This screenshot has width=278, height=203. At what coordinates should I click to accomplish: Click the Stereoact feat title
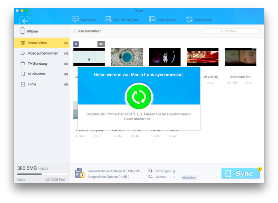pos(241,77)
